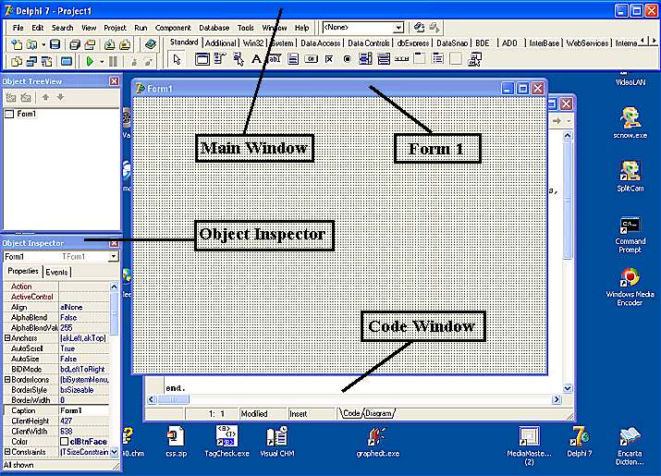Screen dimensions: 661x476
Task: Switch to the Events tab
Action: coord(57,272)
